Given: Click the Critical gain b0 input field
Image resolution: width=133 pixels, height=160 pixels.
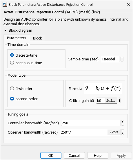Looking at the screenshot, I should click(x=107, y=100).
